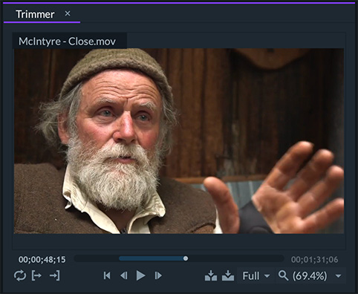Jump to the clip start
The image size is (358, 294).
[107, 275]
